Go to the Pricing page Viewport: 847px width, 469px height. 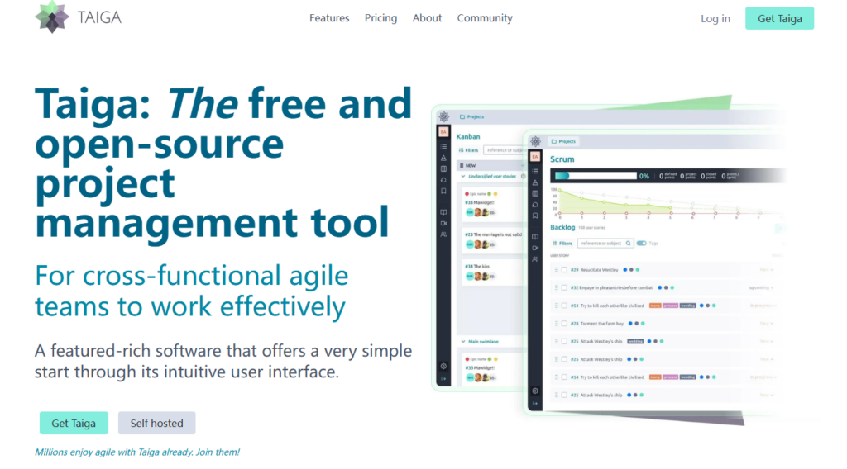click(380, 18)
